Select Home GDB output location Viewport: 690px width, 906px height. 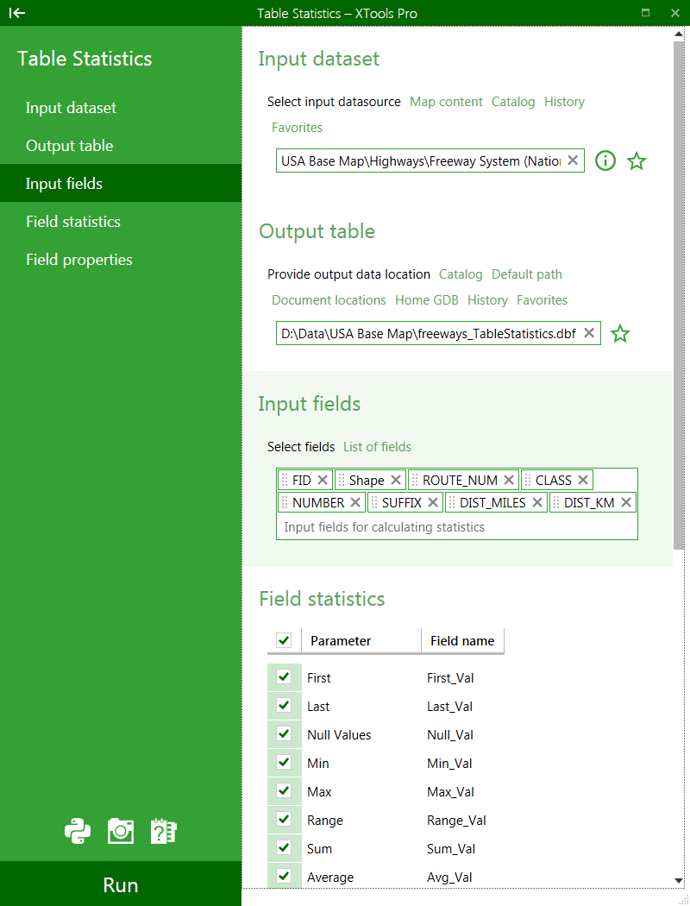tap(427, 300)
